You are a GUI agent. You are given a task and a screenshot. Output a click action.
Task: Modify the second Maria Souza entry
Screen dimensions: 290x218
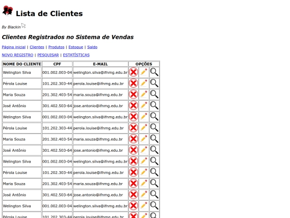point(144,139)
